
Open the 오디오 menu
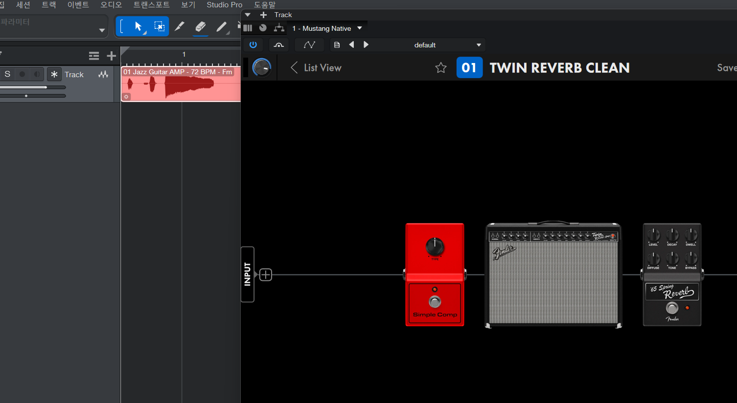coord(111,5)
